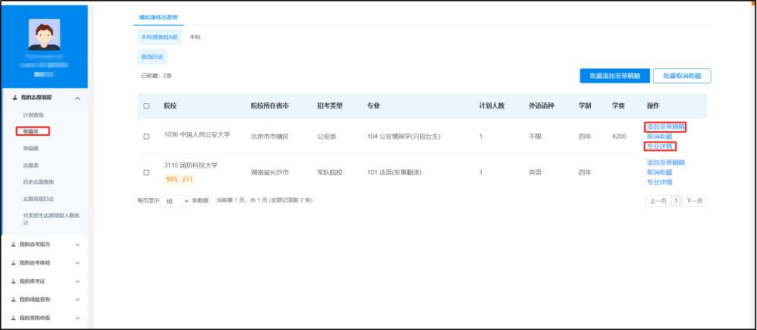757x330 pixels.
Task: Click 取消收藏 for 中国人民公安大学
Action: [x=659, y=137]
